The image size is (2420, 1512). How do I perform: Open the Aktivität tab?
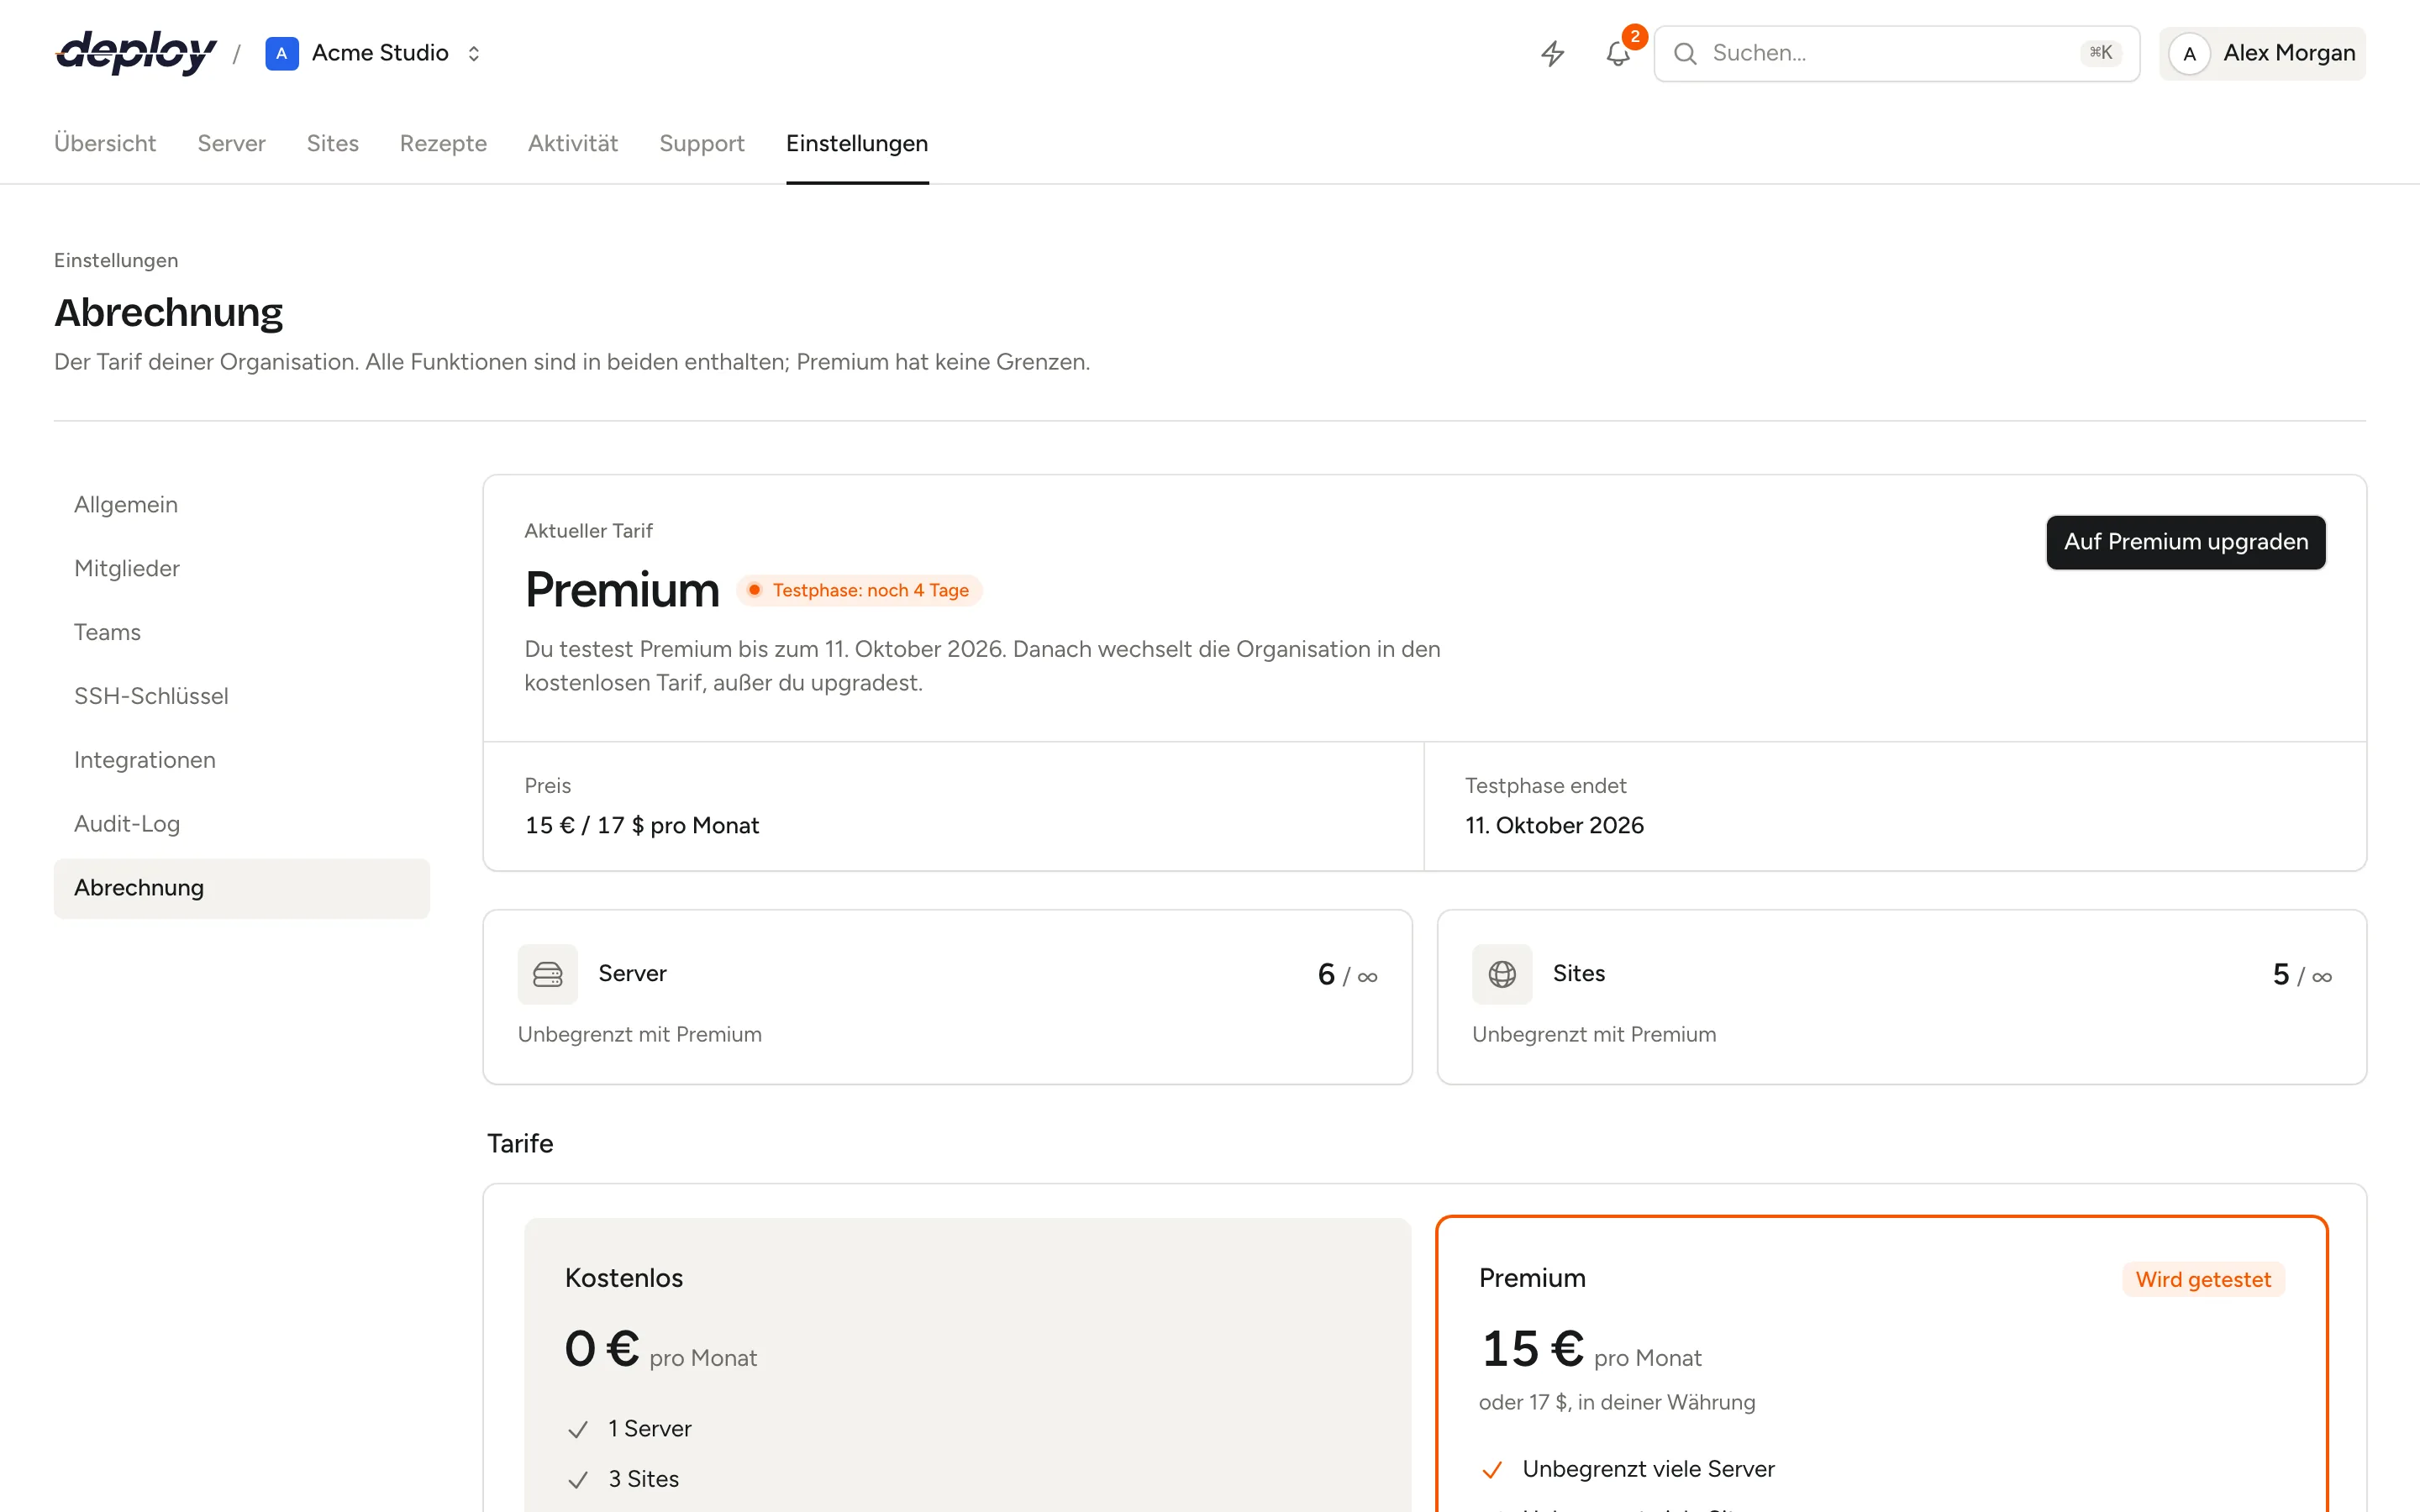click(x=573, y=143)
